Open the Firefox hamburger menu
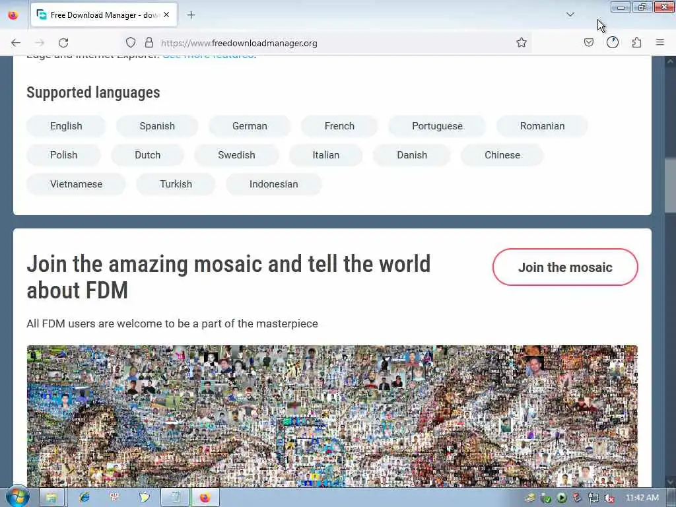The image size is (676, 507). (660, 42)
